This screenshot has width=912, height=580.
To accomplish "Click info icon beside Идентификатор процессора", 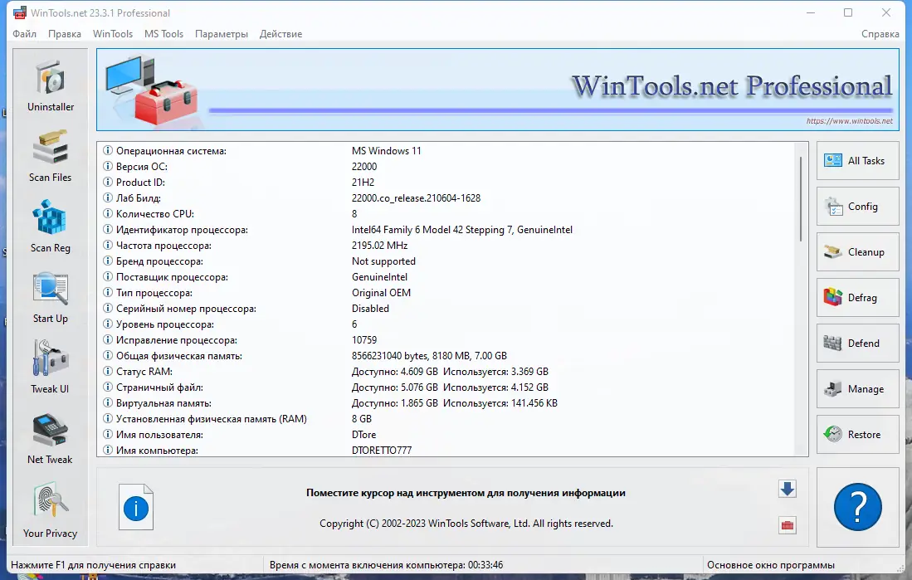I will 108,229.
